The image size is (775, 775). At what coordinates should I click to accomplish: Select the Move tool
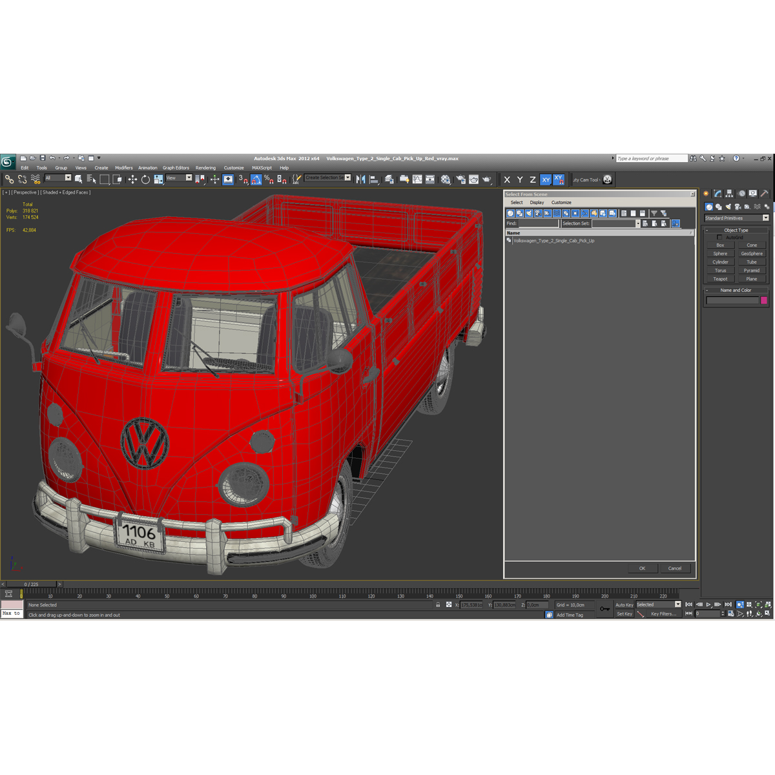132,179
